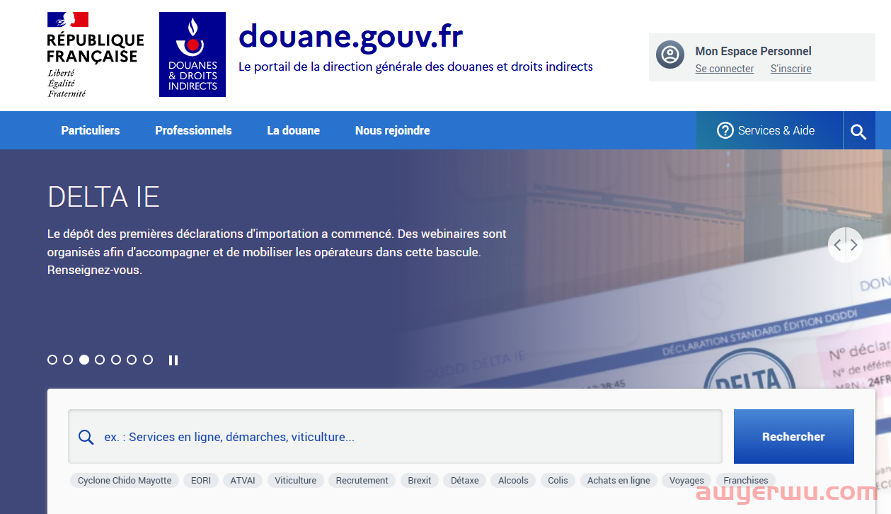Click the Mon Espace Personnel heading
Screen dimensions: 891x514
753,51
